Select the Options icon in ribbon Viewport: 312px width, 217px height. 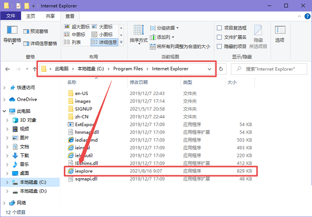pos(280,33)
